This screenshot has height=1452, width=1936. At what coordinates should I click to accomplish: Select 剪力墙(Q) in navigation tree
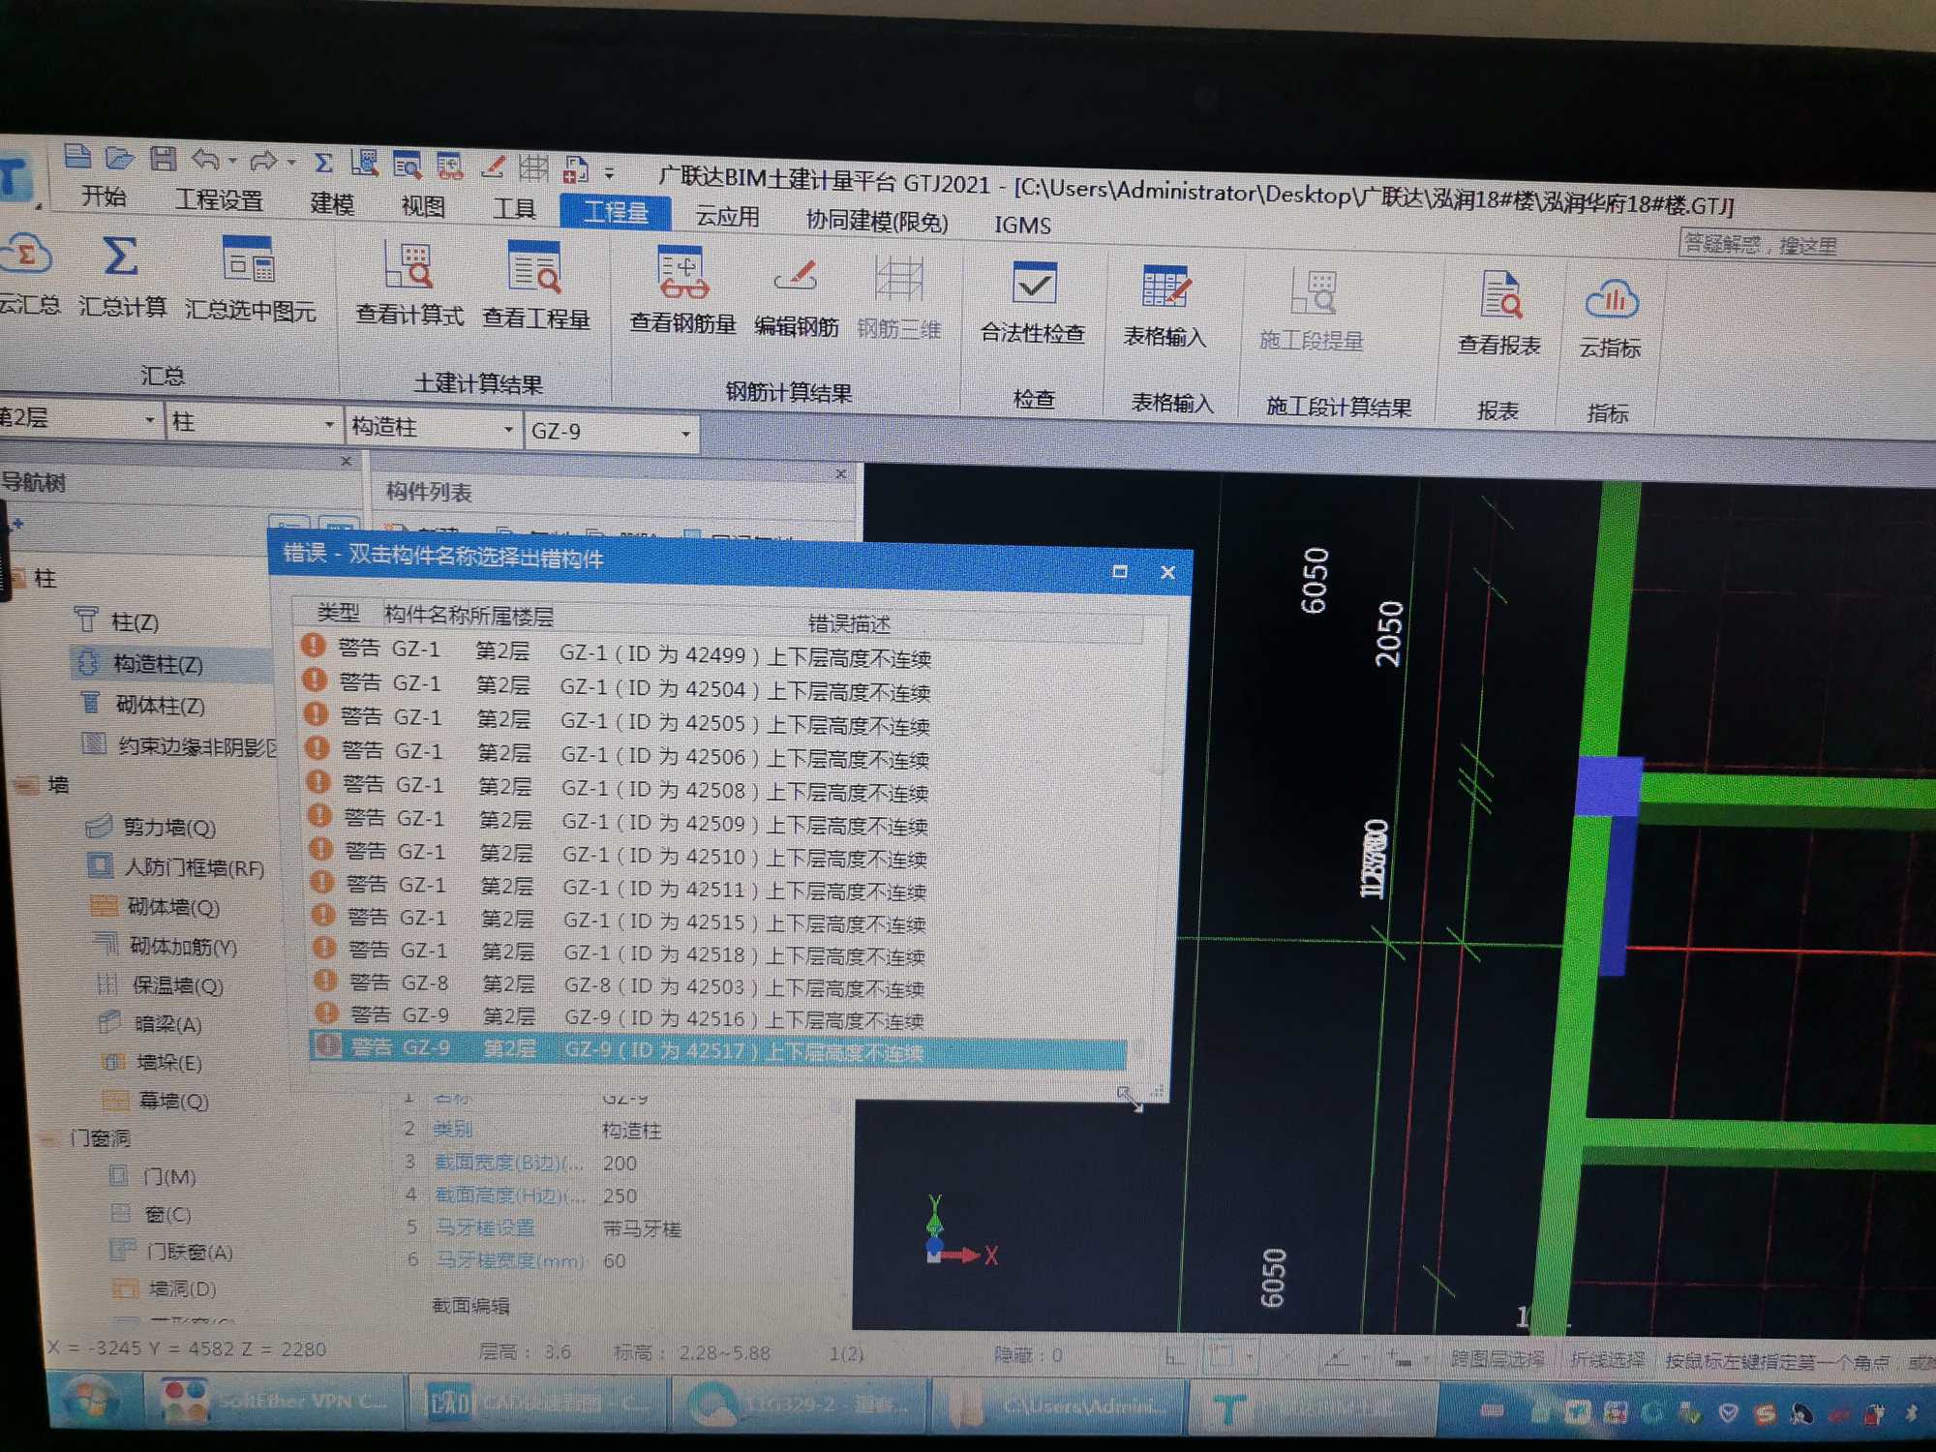[x=168, y=828]
